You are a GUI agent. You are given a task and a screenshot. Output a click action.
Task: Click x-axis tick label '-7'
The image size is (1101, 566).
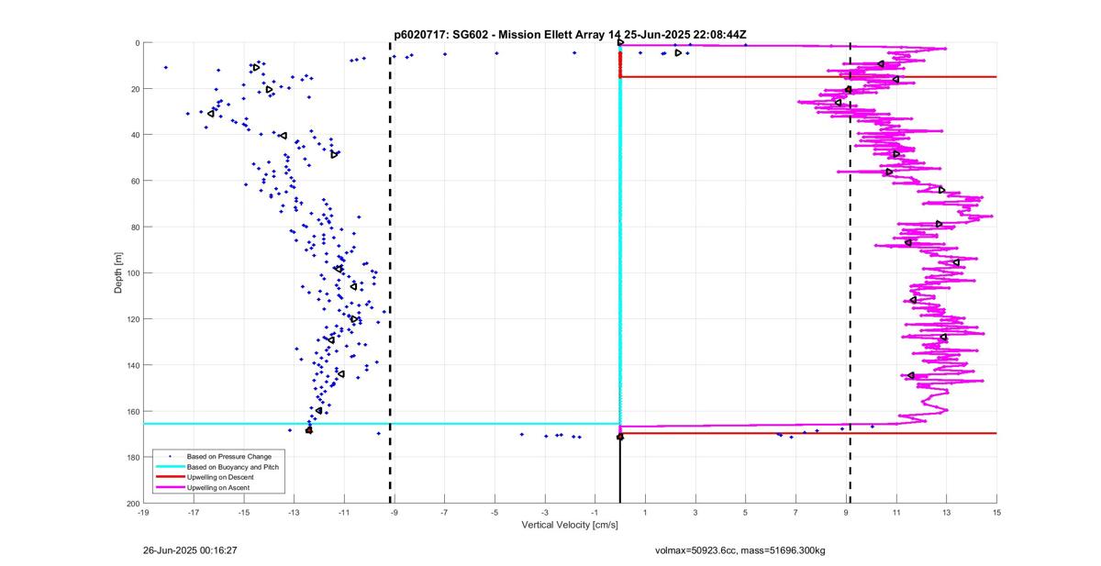point(444,512)
